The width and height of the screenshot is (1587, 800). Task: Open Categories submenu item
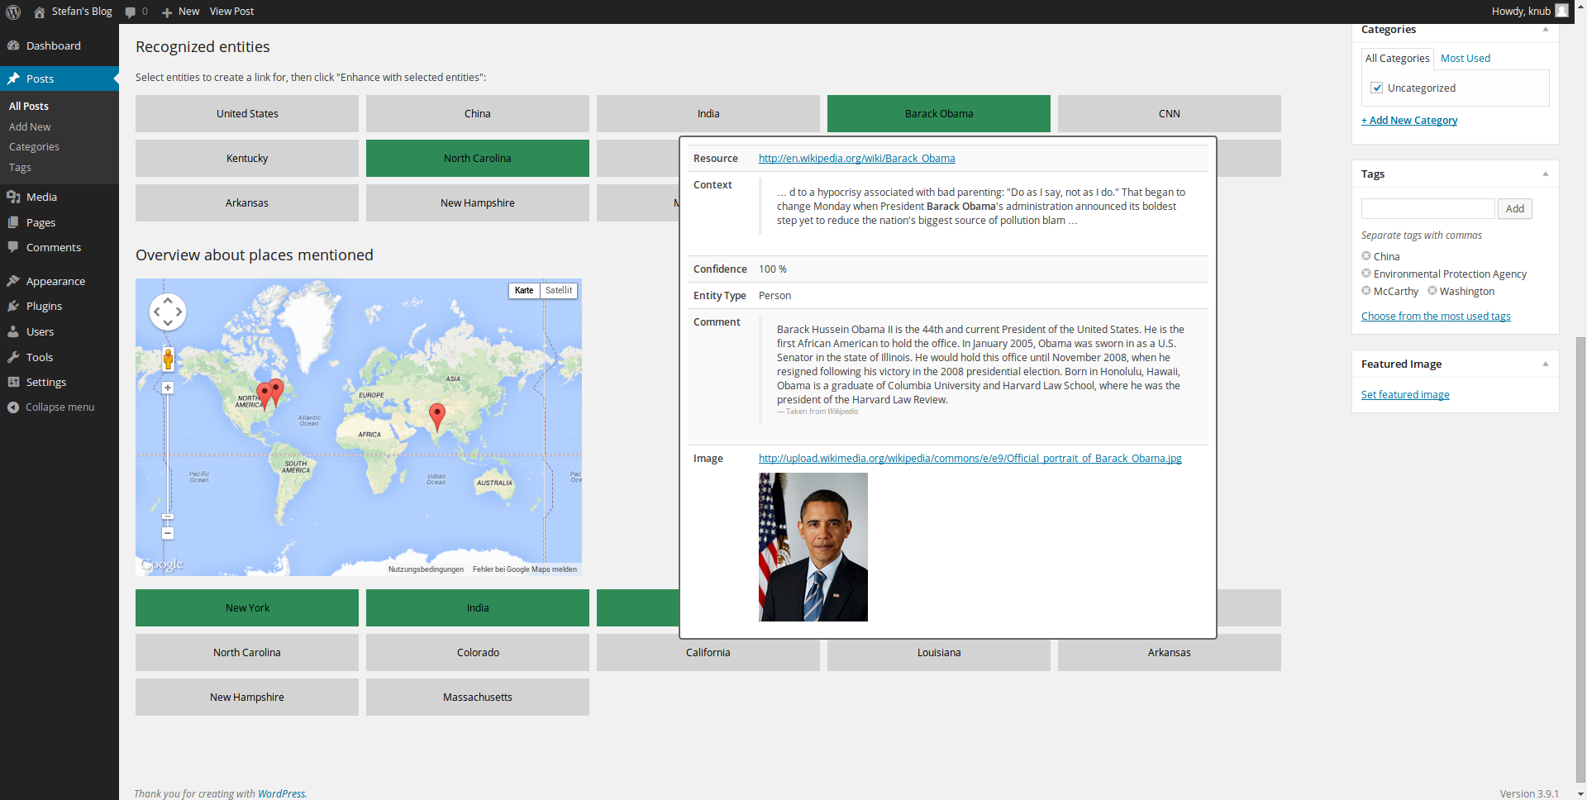click(x=34, y=146)
